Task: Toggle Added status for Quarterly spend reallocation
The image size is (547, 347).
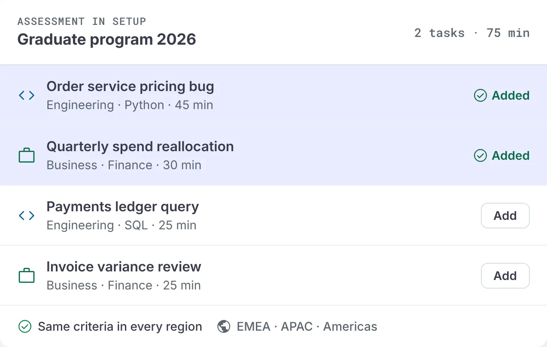Action: pyautogui.click(x=501, y=155)
